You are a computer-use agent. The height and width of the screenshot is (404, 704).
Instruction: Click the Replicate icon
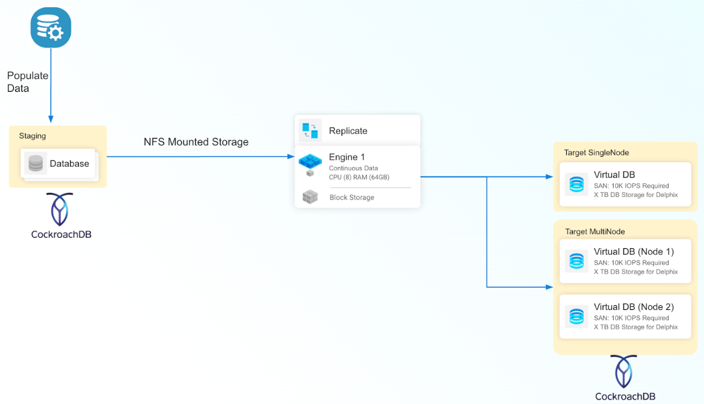click(x=310, y=131)
